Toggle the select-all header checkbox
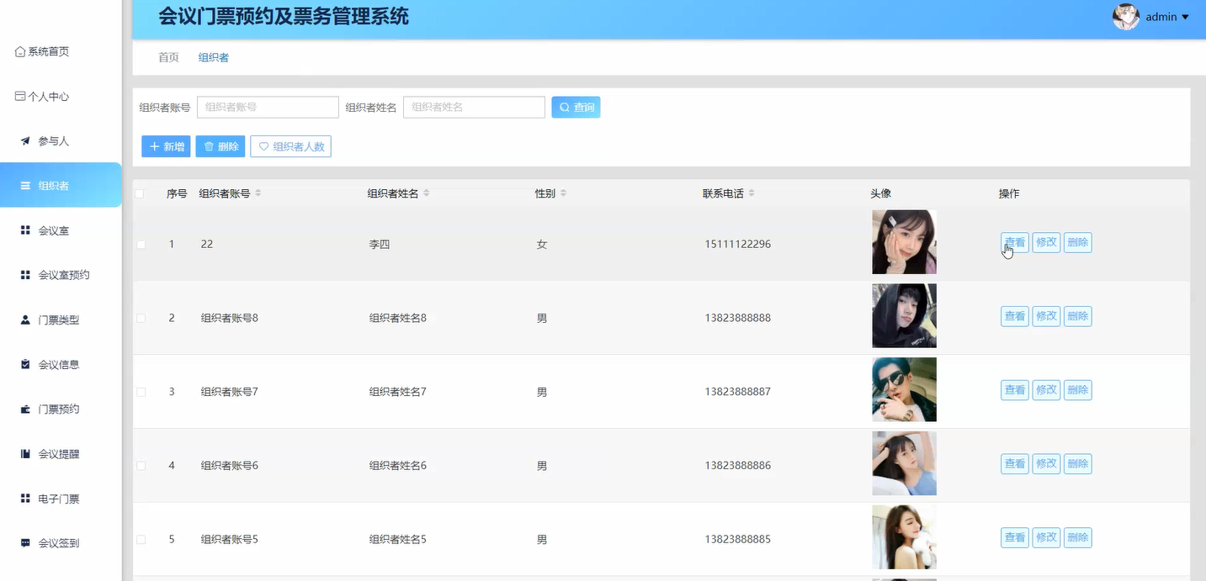Viewport: 1206px width, 581px height. coord(140,194)
